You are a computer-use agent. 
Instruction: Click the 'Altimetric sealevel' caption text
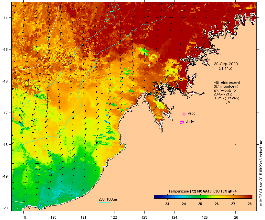(227, 83)
